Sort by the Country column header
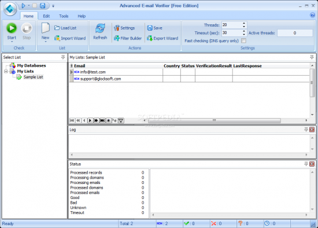The image size is (318, 228). 172,65
